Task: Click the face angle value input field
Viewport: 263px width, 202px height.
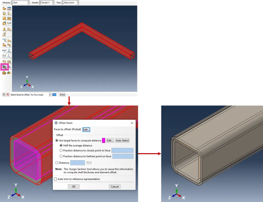Action: (55, 95)
